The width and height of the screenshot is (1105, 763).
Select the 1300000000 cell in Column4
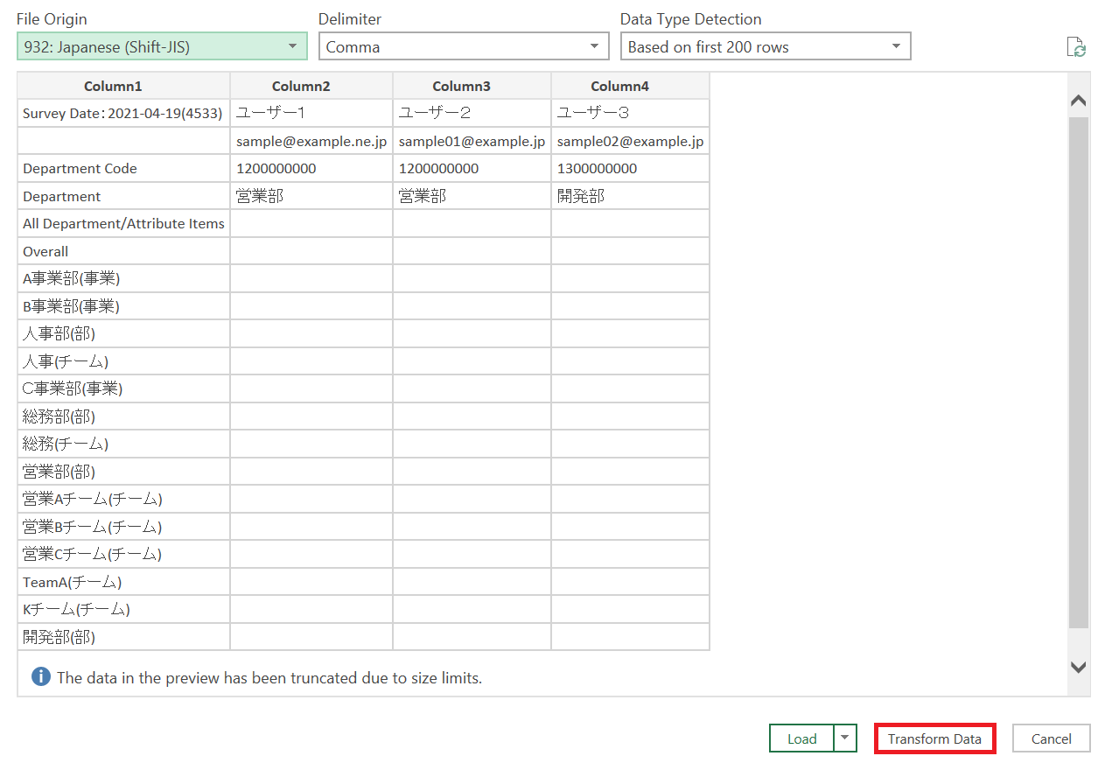[x=598, y=168]
